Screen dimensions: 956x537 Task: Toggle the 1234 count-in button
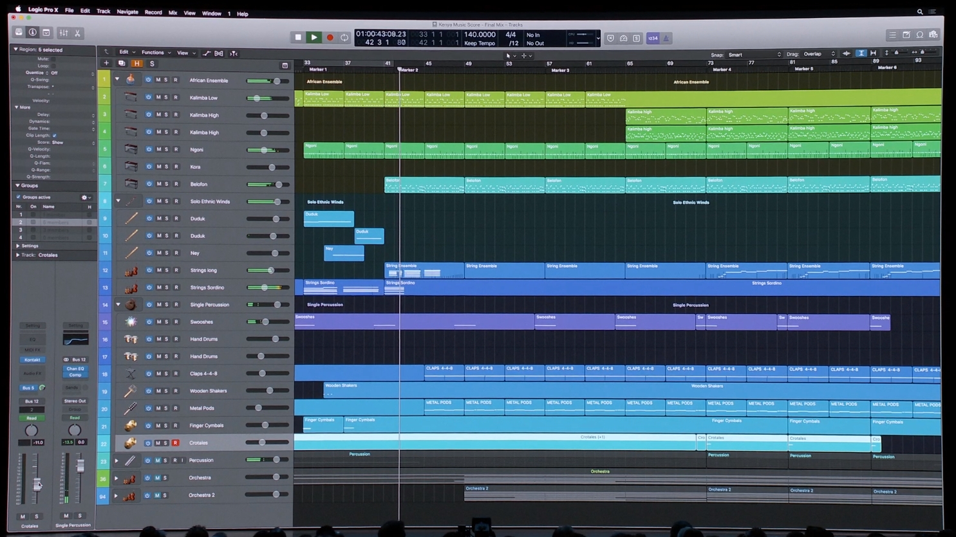(653, 39)
